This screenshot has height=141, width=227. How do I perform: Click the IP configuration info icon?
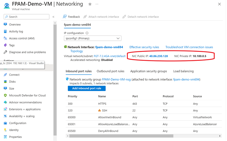click(87, 33)
